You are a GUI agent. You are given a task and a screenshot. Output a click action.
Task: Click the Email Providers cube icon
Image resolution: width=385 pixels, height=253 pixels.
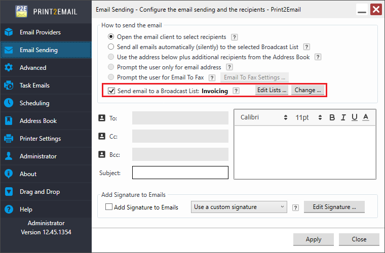9,32
